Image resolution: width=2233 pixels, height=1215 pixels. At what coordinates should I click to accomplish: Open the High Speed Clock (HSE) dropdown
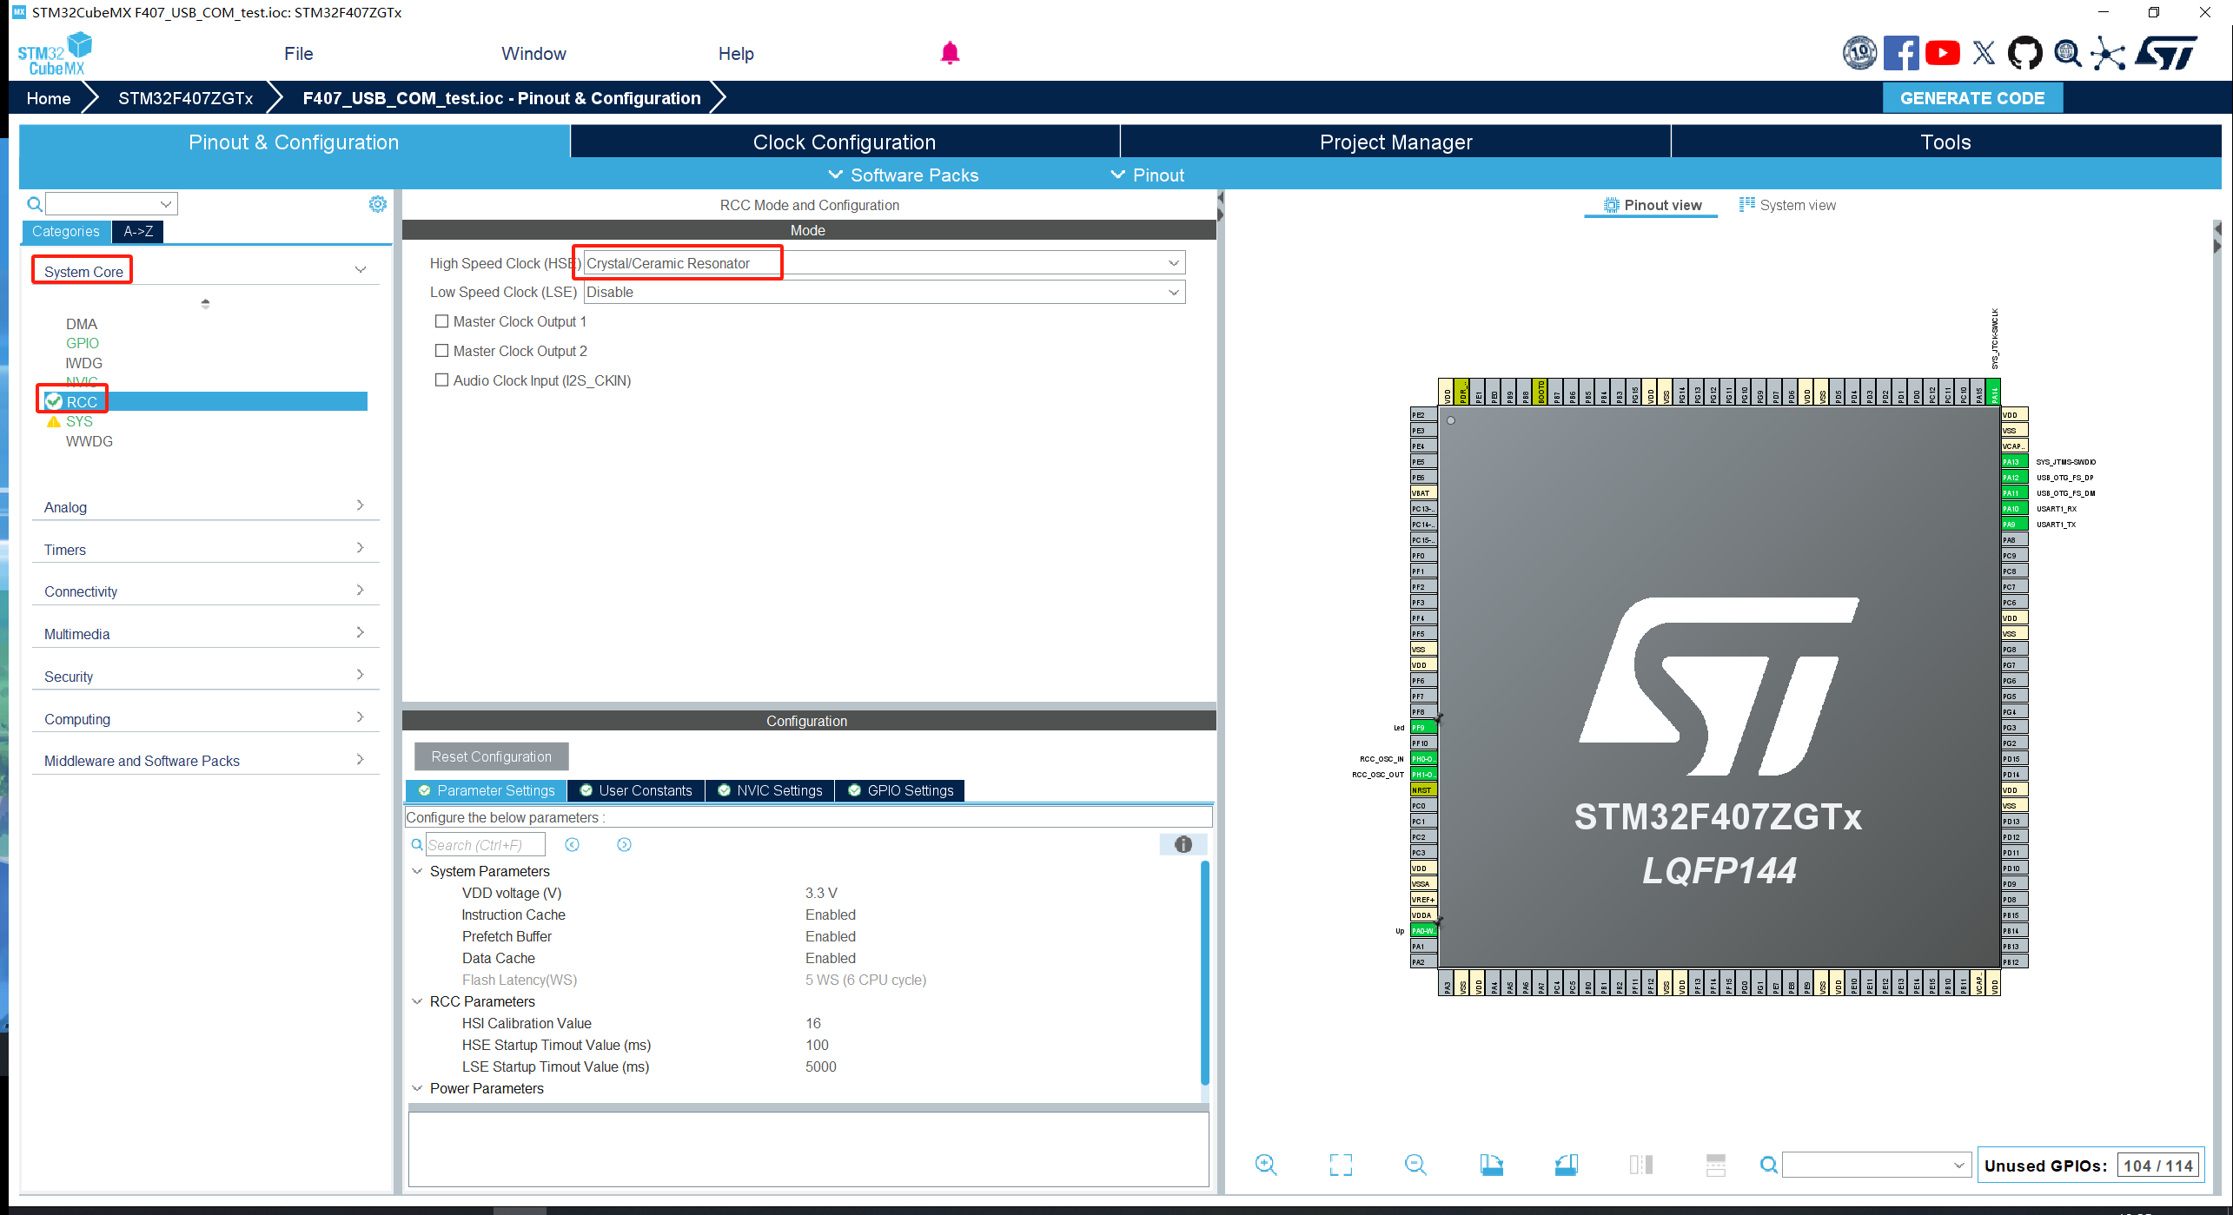(x=1173, y=261)
